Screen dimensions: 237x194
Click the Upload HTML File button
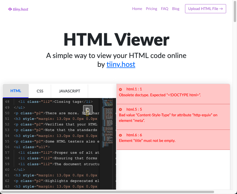[x=205, y=9]
